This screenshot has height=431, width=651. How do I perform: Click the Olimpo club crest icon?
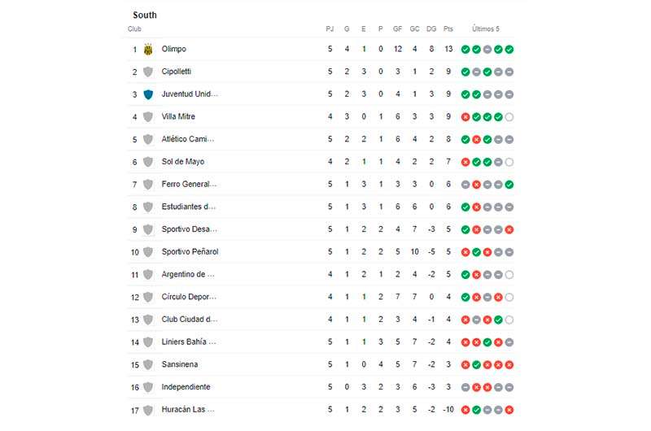click(x=148, y=50)
